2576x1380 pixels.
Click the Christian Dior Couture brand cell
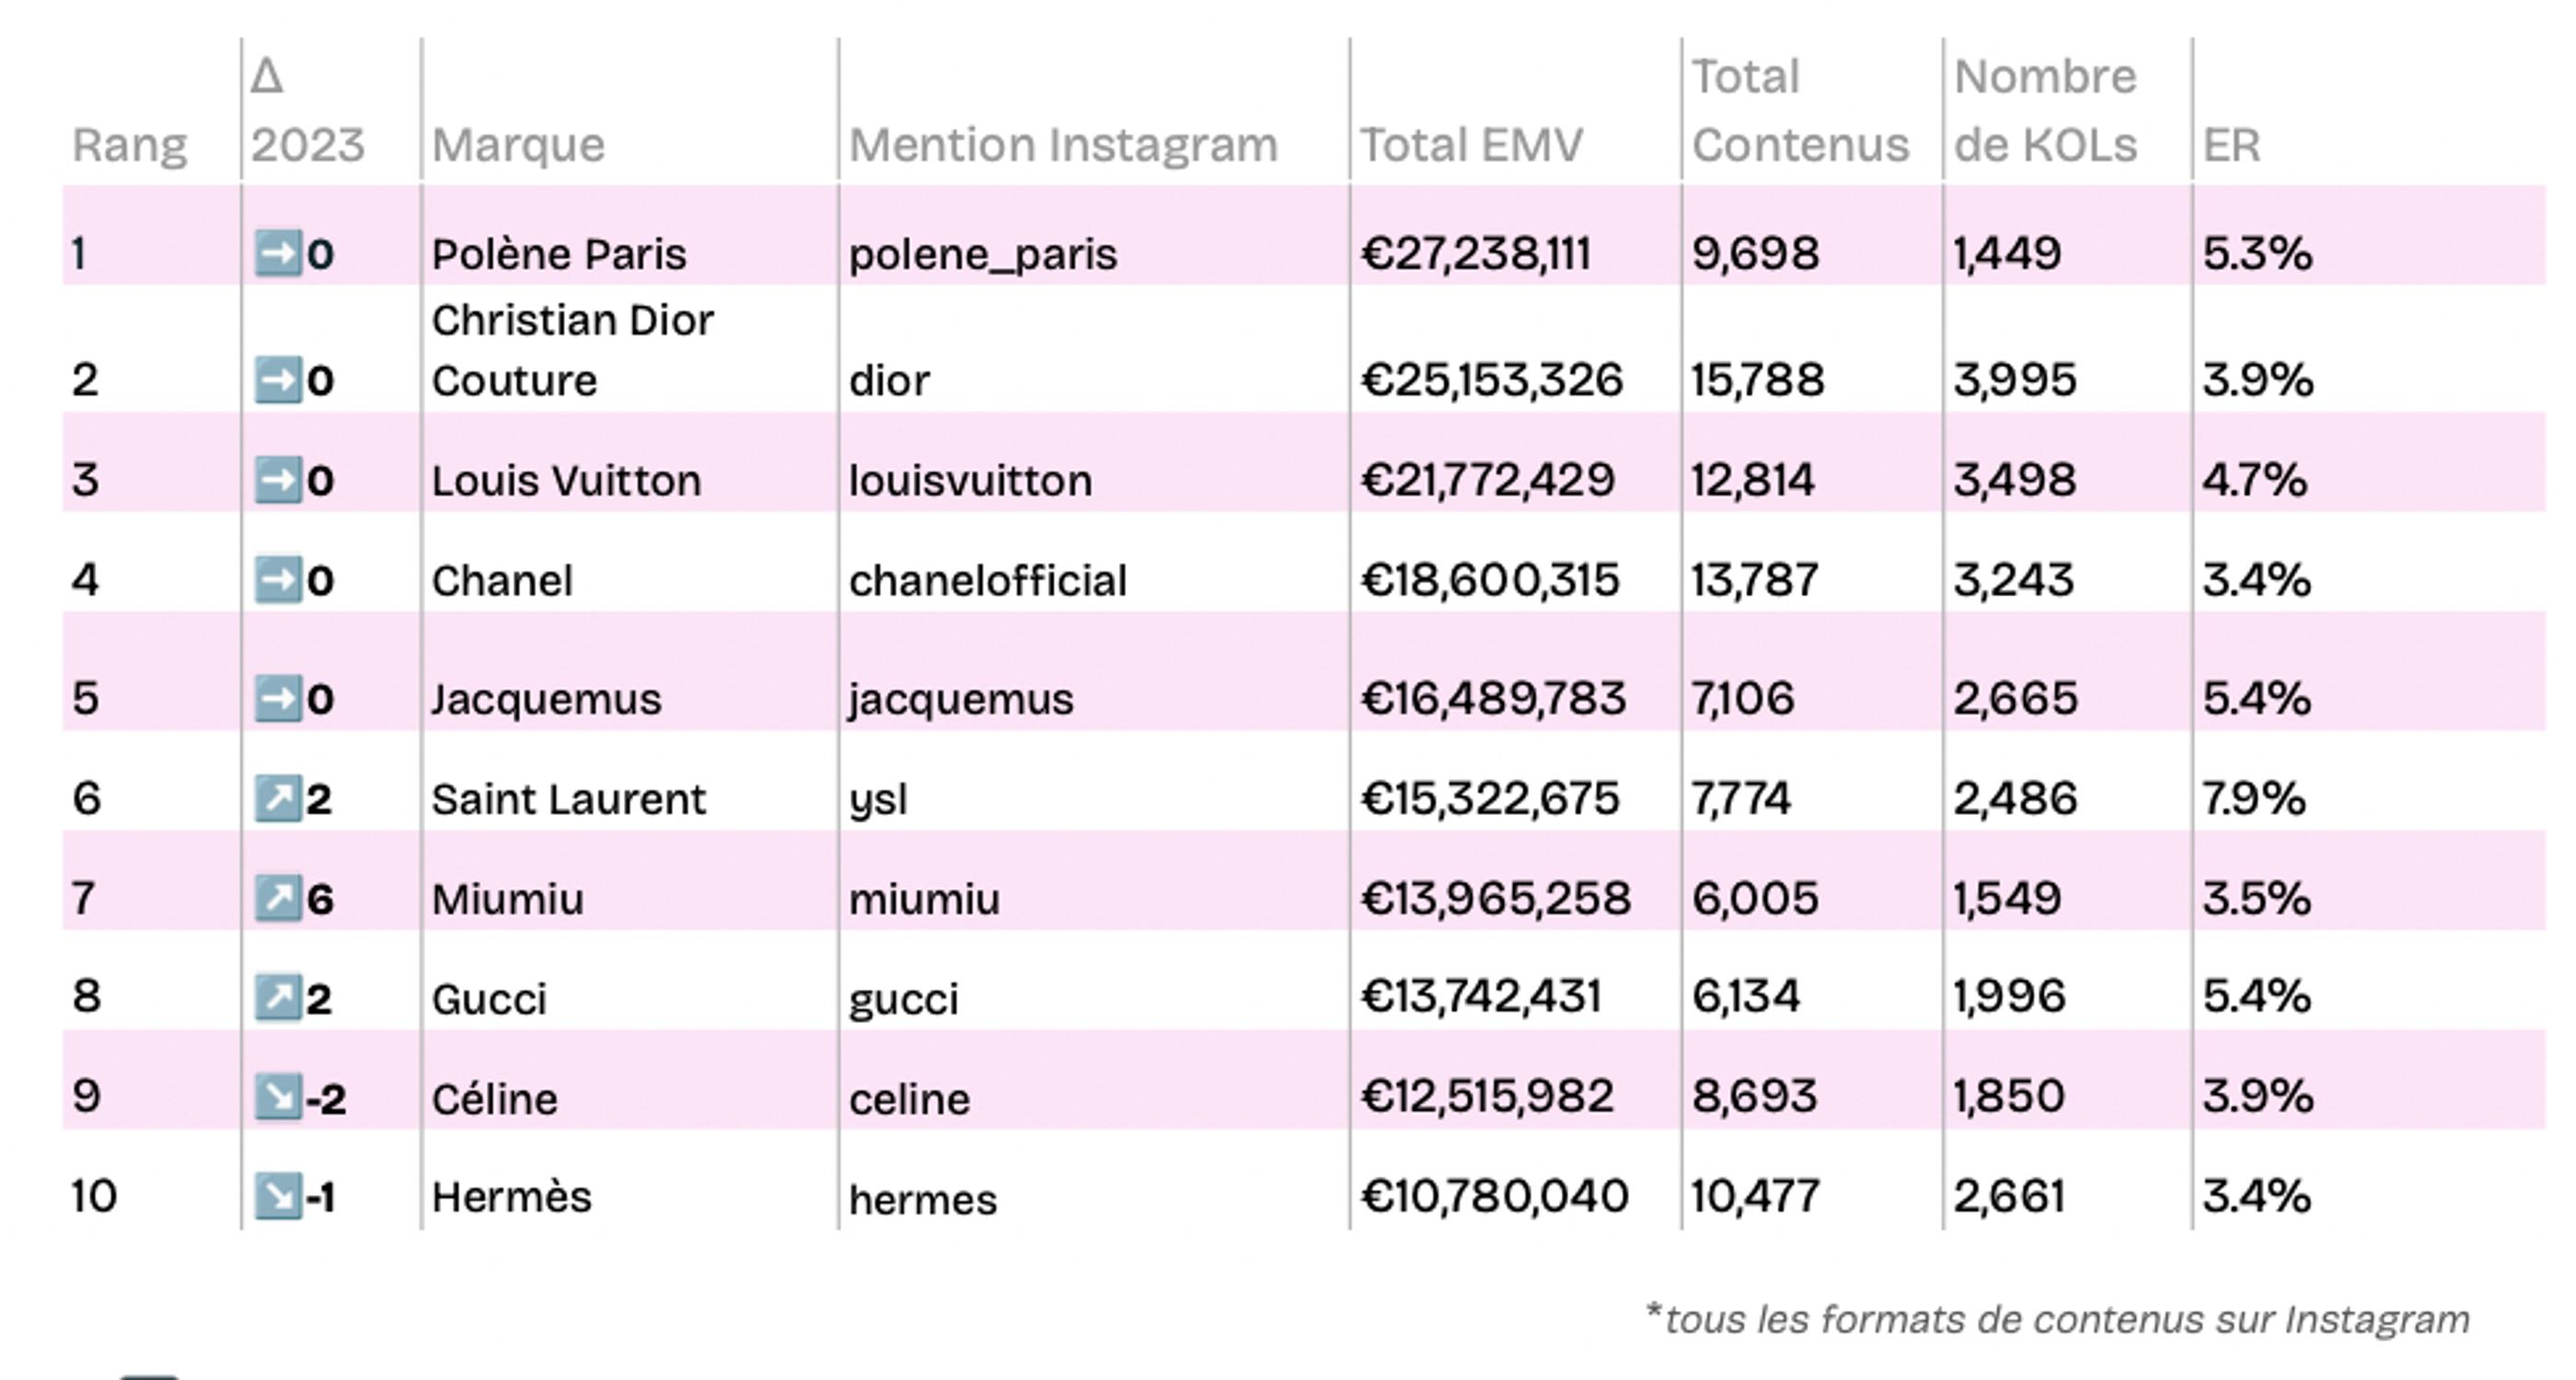pyautogui.click(x=572, y=350)
